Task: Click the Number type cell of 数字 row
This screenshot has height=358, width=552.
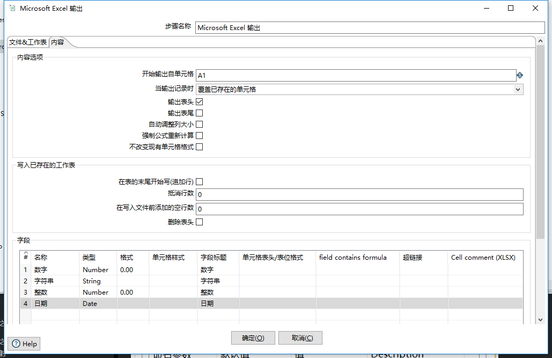Action: pyautogui.click(x=98, y=269)
